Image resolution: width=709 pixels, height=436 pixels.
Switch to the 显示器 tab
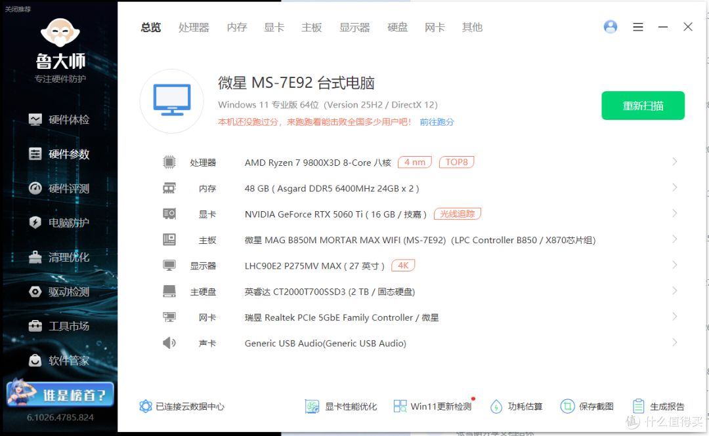click(x=354, y=28)
